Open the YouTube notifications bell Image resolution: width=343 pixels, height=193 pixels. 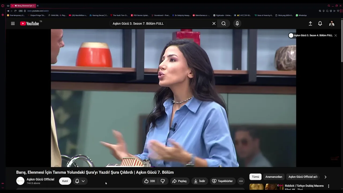click(320, 24)
